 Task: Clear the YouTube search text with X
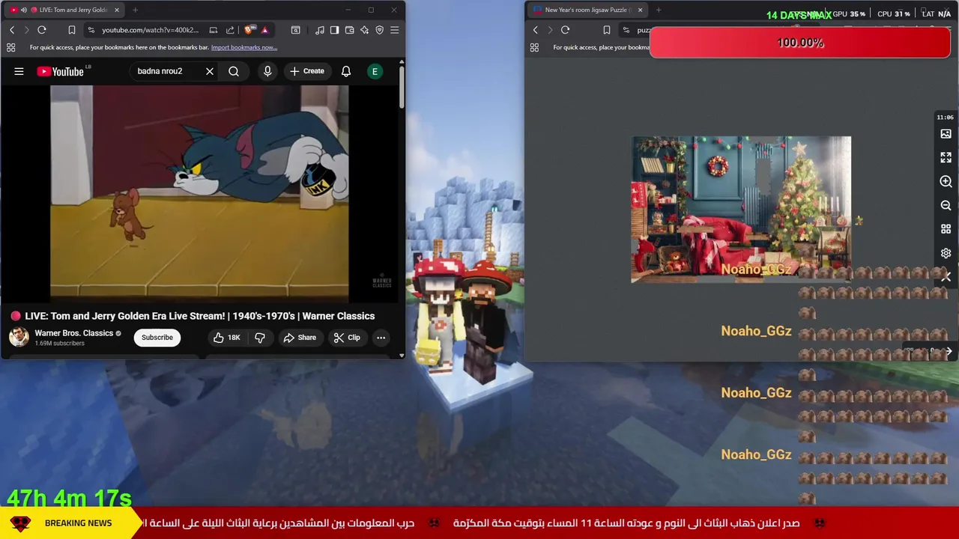pos(210,71)
